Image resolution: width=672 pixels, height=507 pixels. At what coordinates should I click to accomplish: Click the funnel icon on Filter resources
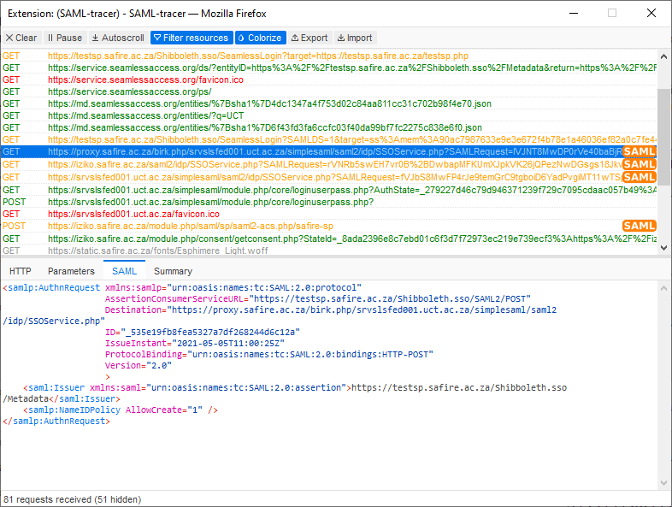coord(157,38)
